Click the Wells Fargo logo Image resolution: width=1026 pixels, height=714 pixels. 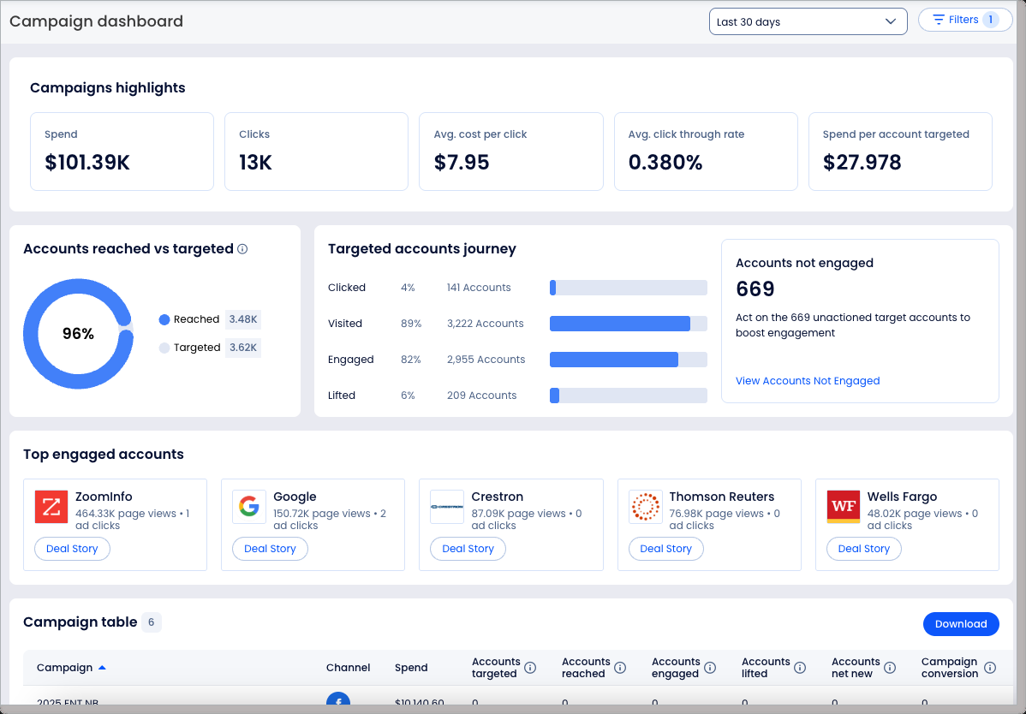coord(844,507)
